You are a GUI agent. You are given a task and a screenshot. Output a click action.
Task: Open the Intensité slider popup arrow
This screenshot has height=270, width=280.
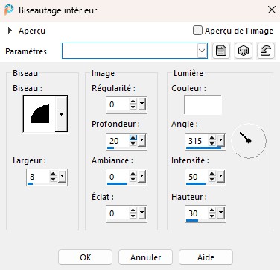pos(220,177)
